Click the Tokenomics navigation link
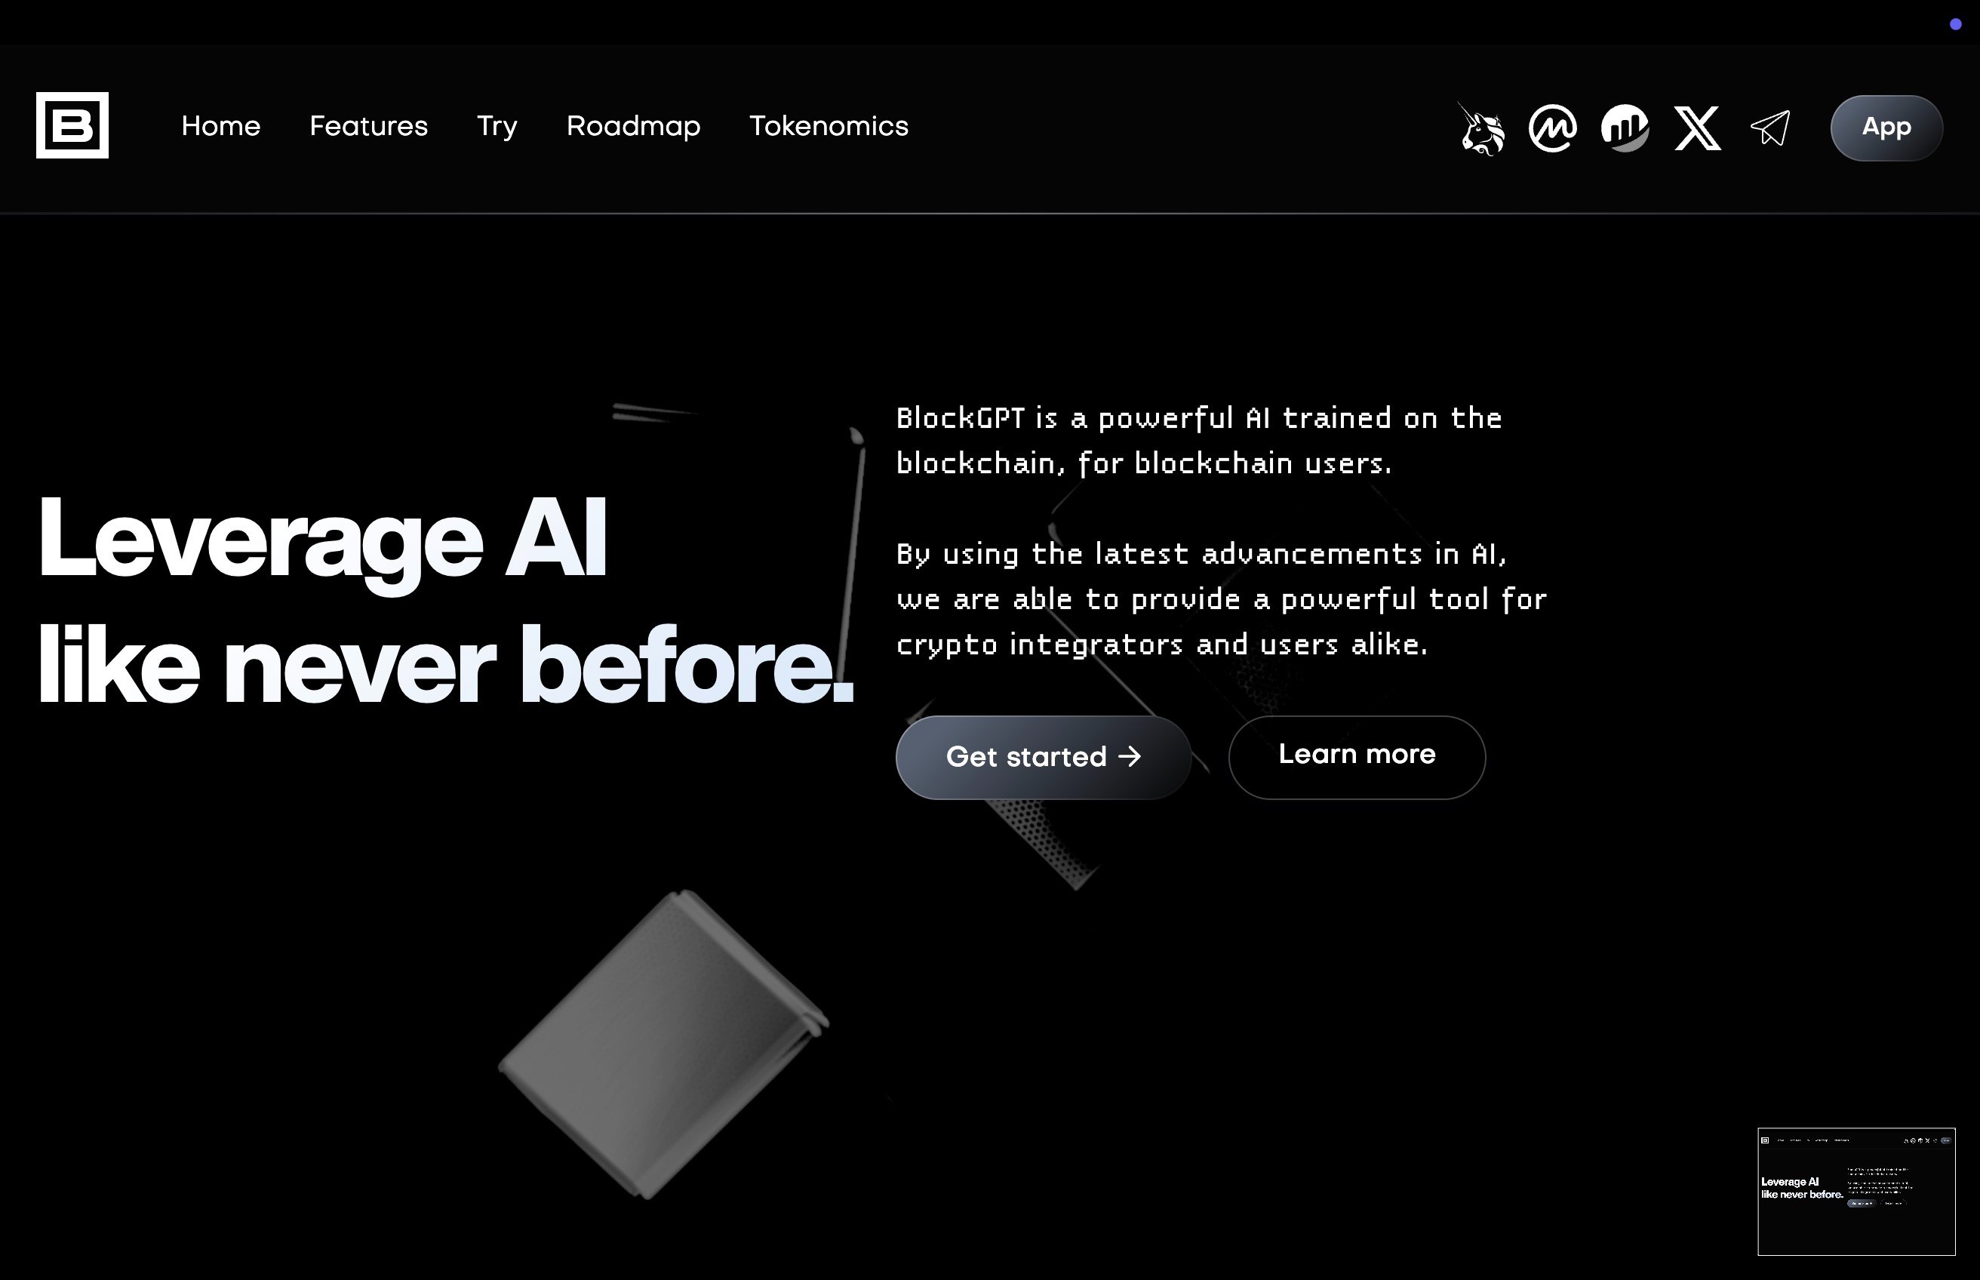 [829, 127]
